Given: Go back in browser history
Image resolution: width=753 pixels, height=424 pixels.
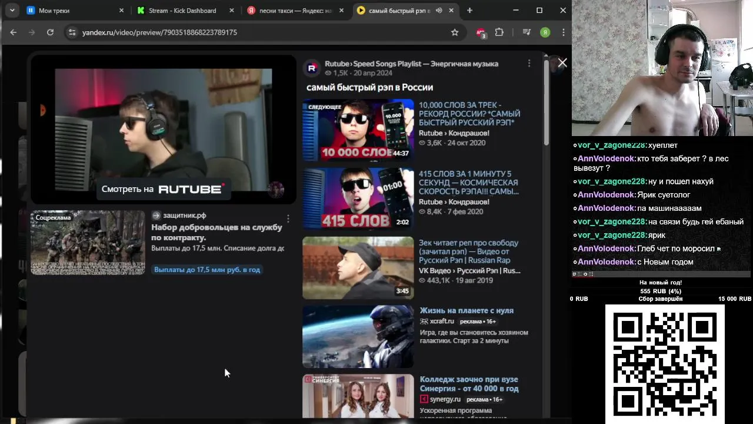Looking at the screenshot, I should coord(14,32).
